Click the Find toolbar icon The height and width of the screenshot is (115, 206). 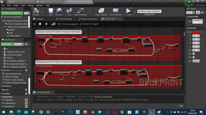point(69,11)
